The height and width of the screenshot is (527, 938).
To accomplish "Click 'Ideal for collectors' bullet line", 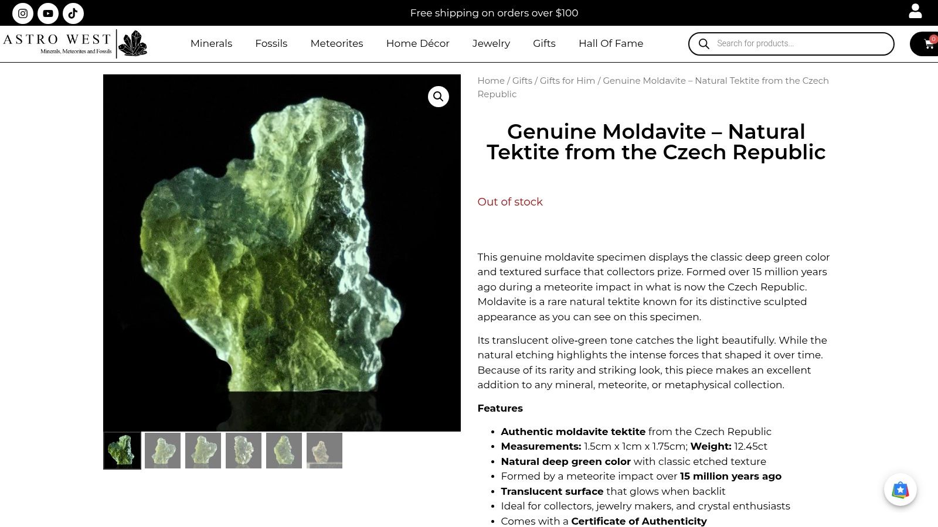I will [645, 506].
